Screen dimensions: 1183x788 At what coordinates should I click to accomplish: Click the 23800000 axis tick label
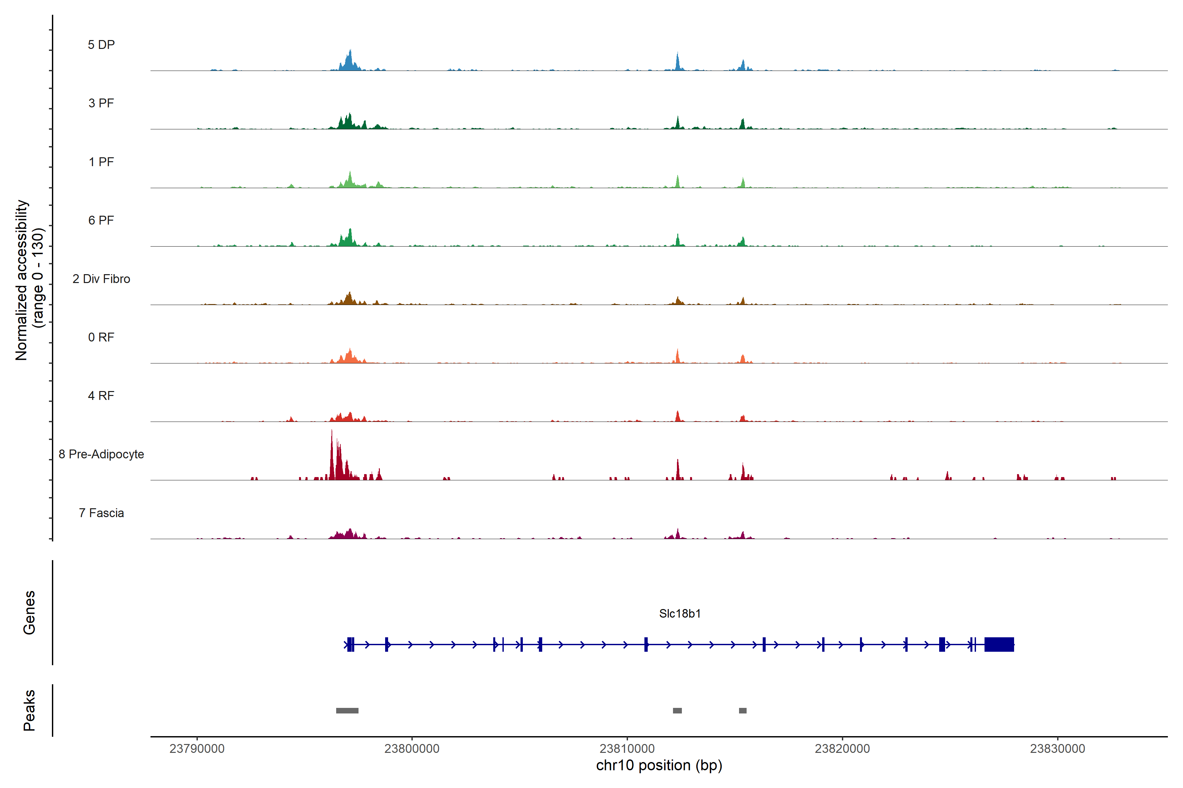tap(411, 748)
